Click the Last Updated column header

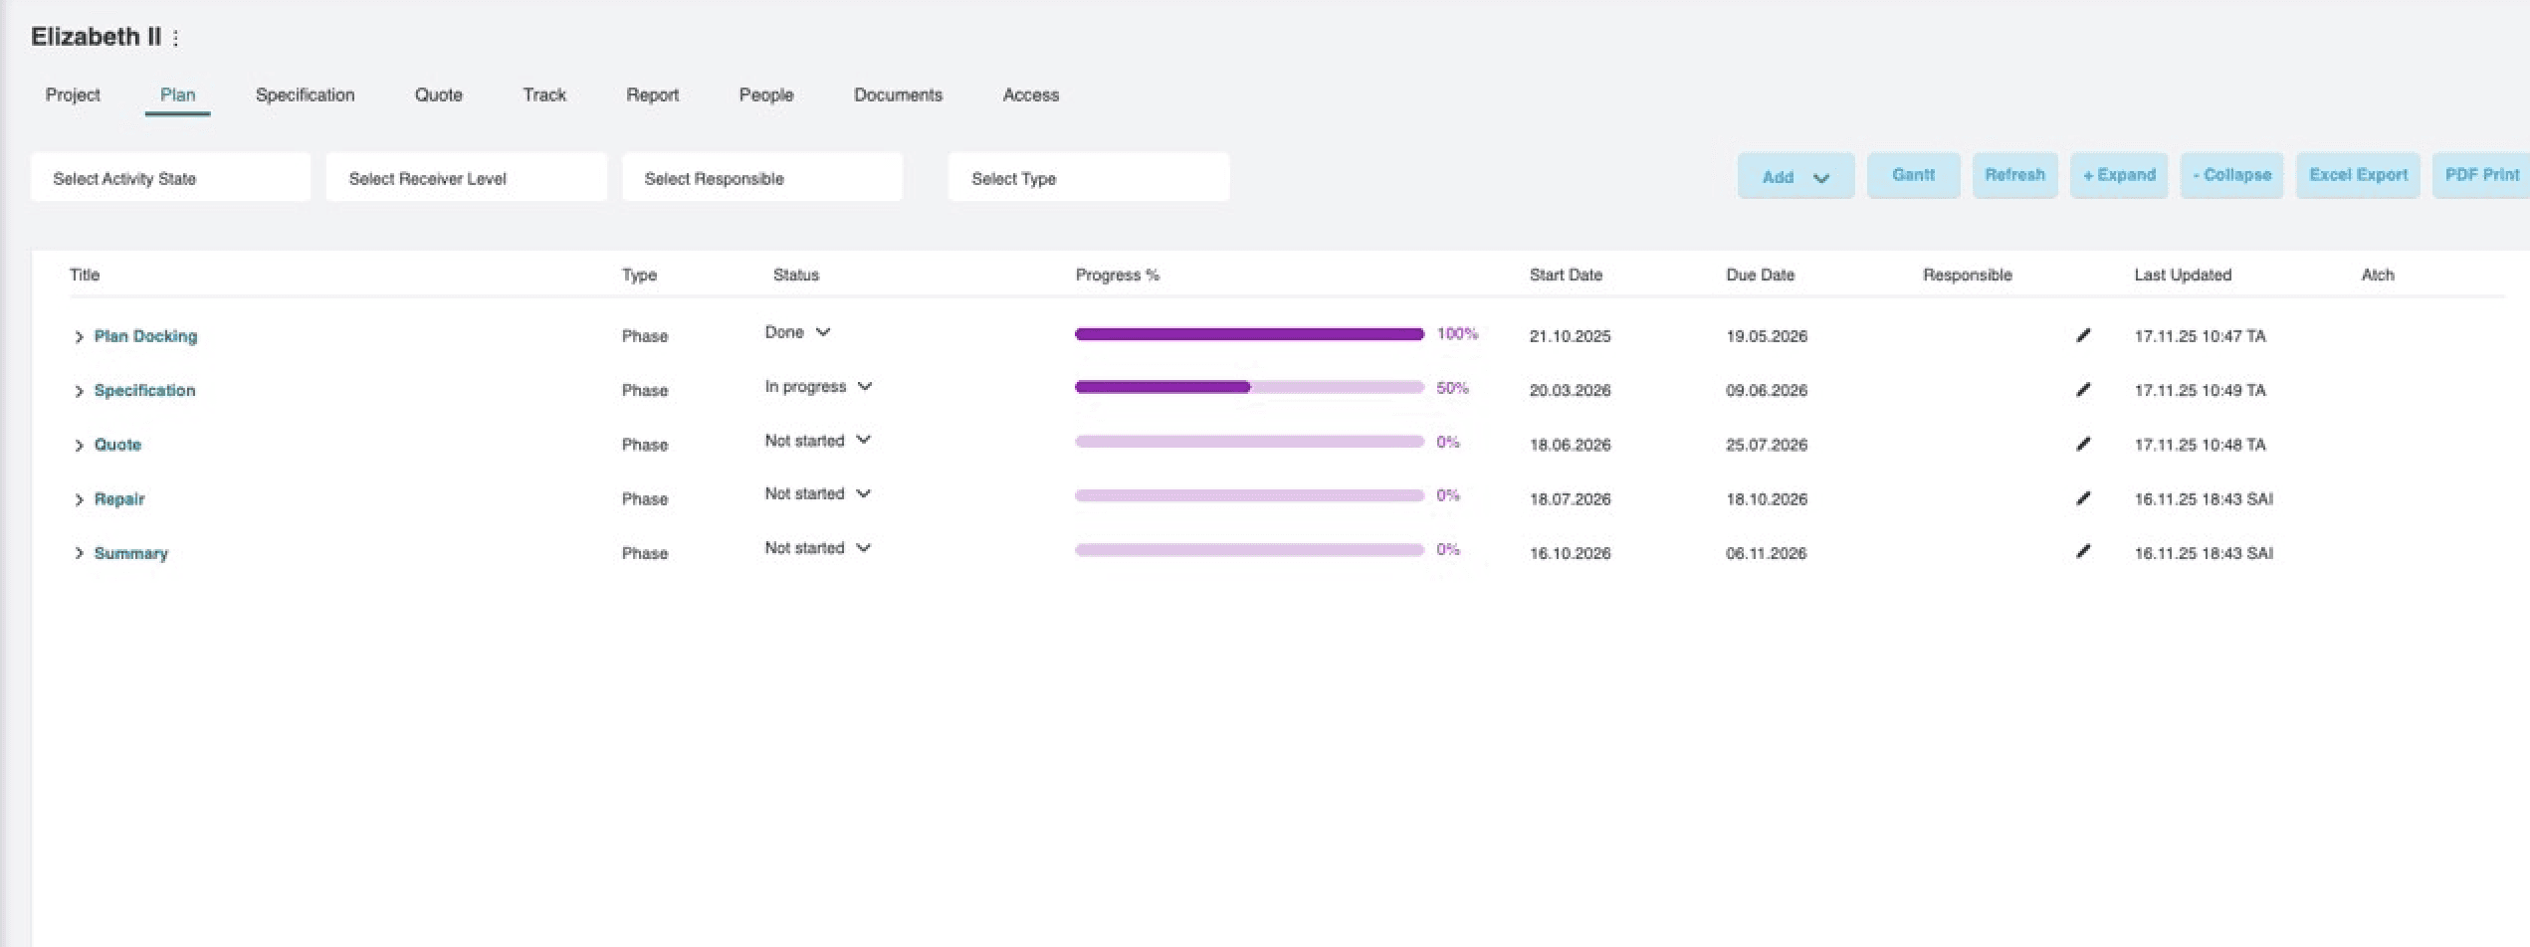pyautogui.click(x=2182, y=275)
